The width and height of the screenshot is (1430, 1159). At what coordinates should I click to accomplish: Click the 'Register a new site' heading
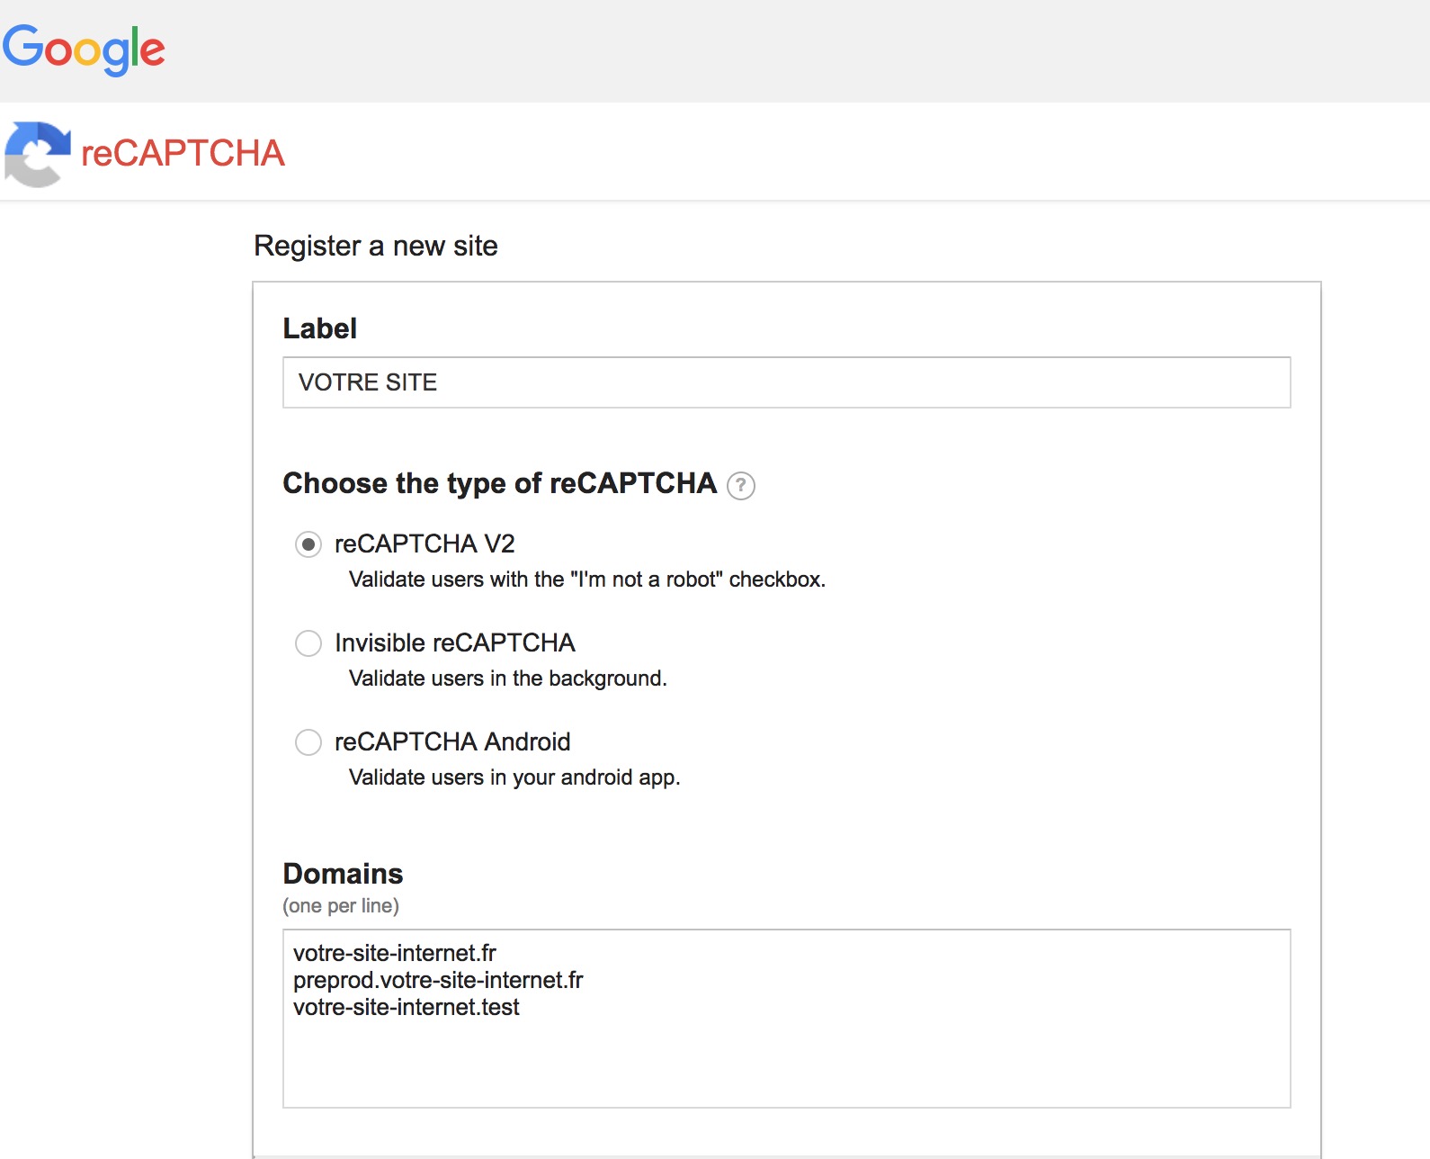pos(376,246)
